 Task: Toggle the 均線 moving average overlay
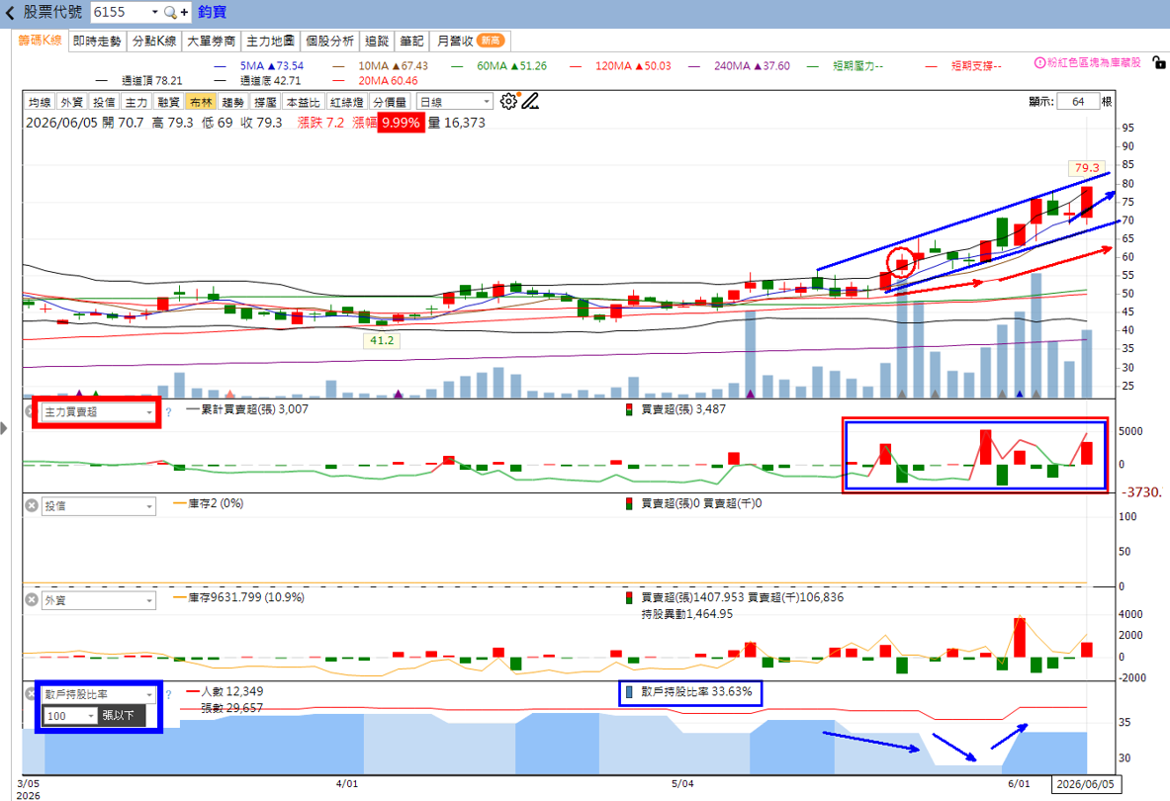tap(40, 102)
